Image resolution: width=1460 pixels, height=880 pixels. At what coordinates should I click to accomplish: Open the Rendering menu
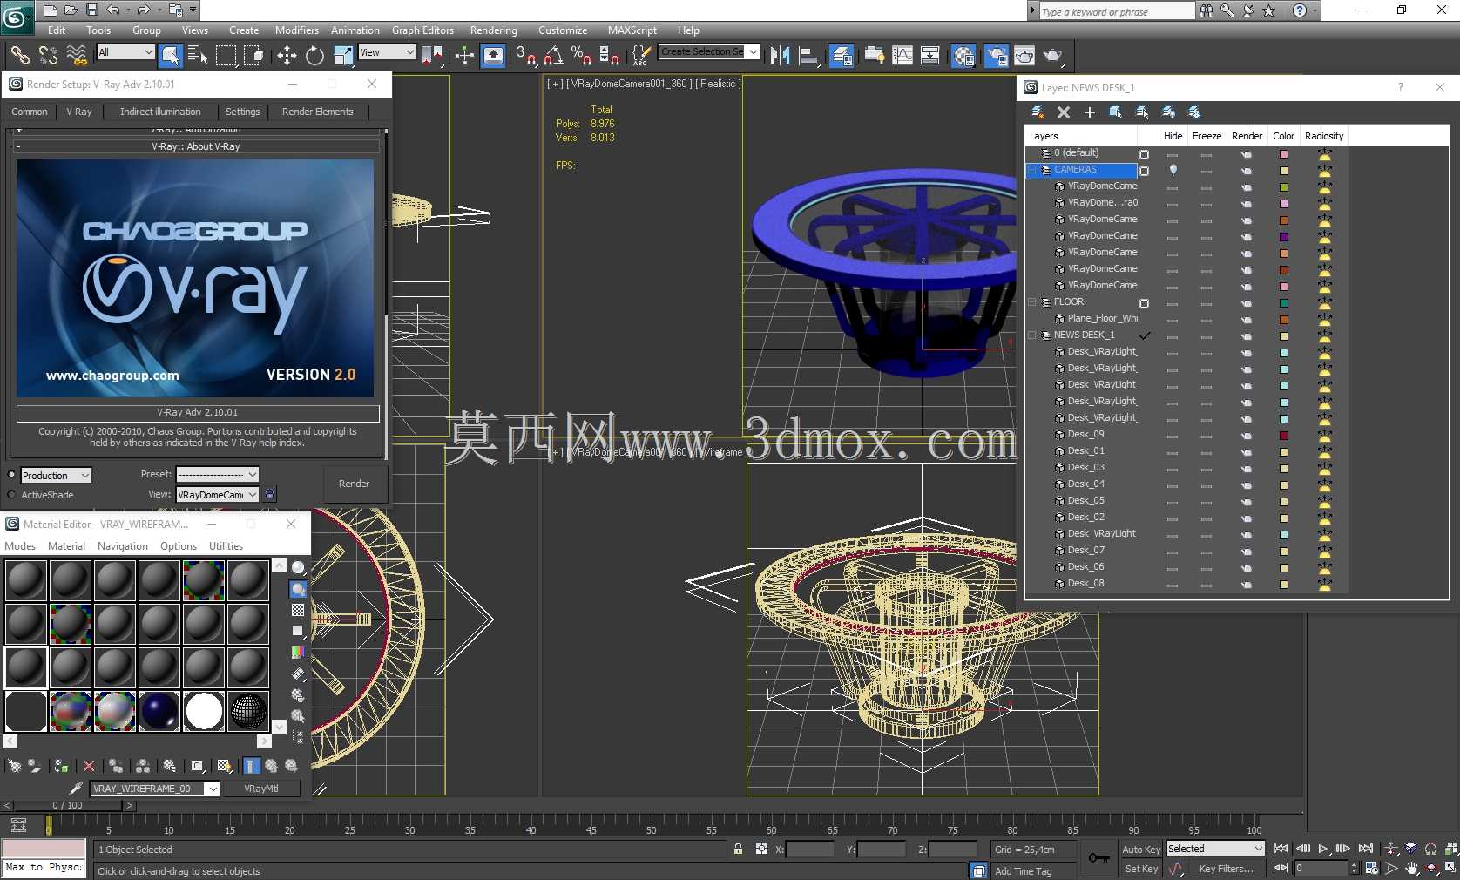493,30
